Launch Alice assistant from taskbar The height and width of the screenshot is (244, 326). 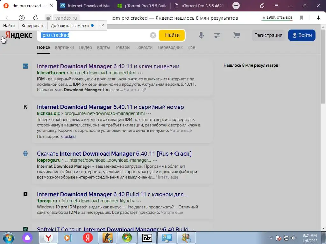click(x=27, y=238)
